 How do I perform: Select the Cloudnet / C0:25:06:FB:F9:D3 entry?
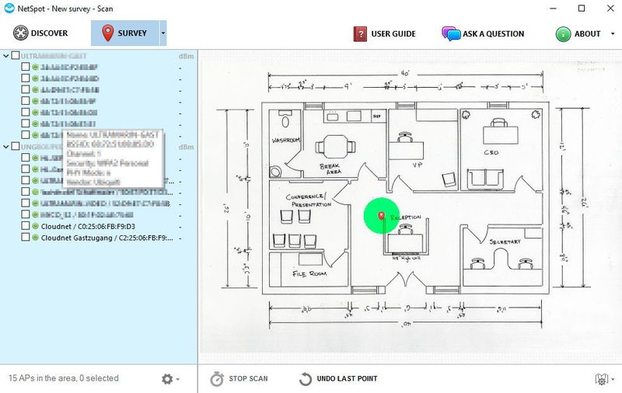(x=88, y=226)
